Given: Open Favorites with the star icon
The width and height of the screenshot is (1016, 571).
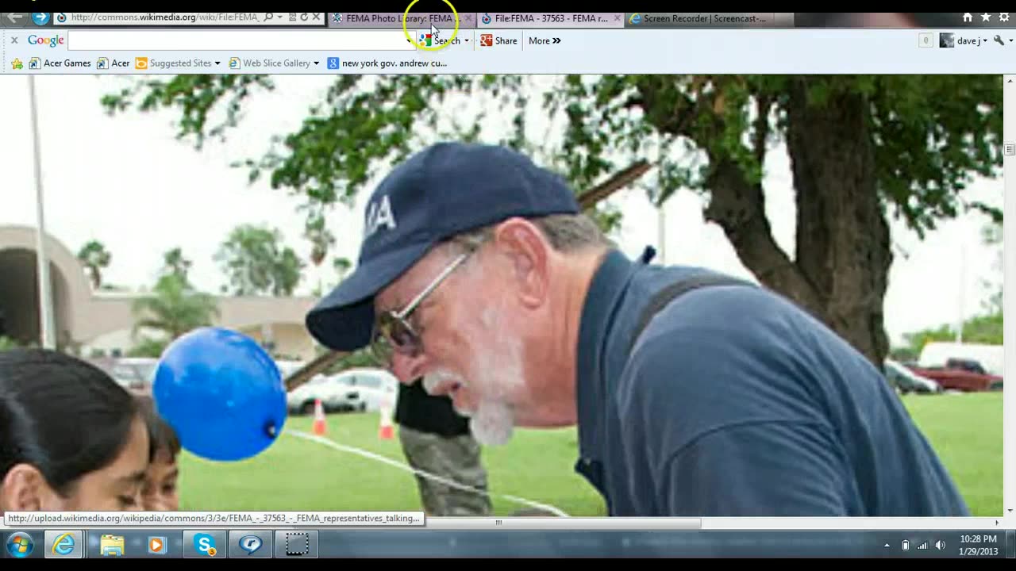Looking at the screenshot, I should click(x=986, y=17).
